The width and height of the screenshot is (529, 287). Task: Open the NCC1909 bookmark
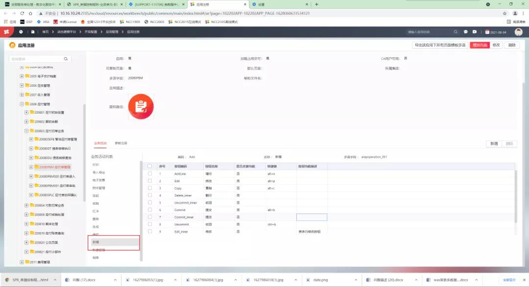pos(130,22)
